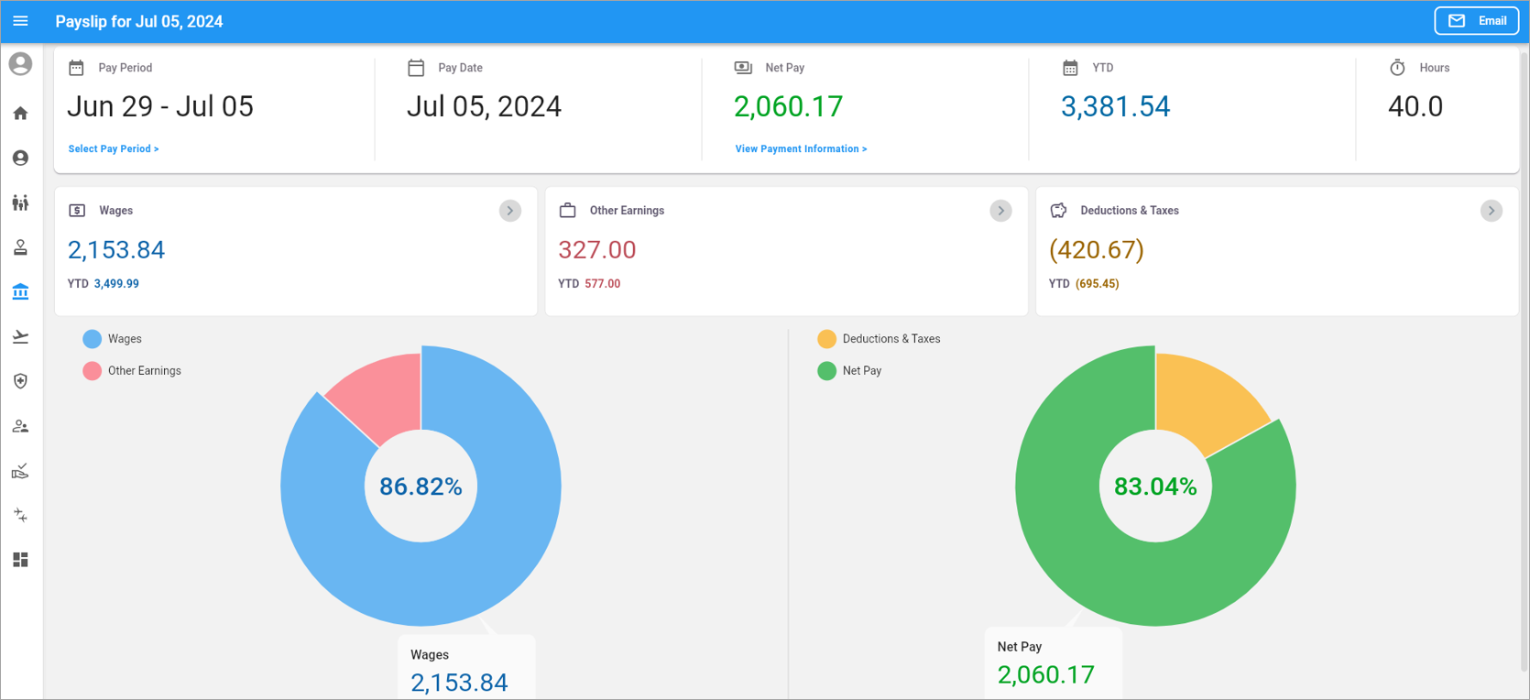The height and width of the screenshot is (700, 1530).
Task: Click Wages YTD value 3,499.99
Action: 116,284
